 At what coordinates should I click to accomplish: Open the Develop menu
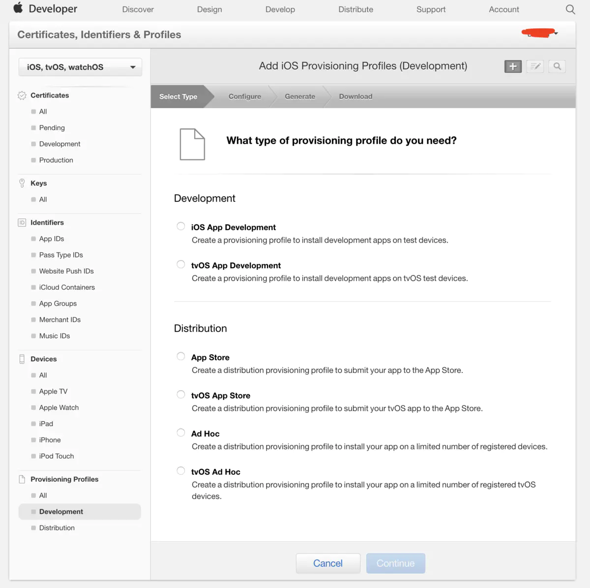pyautogui.click(x=280, y=9)
